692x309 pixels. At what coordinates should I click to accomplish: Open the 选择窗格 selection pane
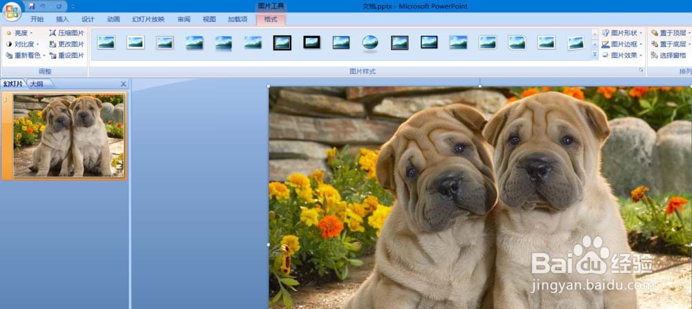click(668, 55)
